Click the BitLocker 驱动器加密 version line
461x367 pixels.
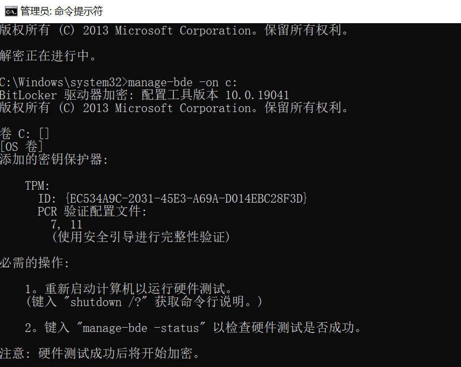pos(143,95)
